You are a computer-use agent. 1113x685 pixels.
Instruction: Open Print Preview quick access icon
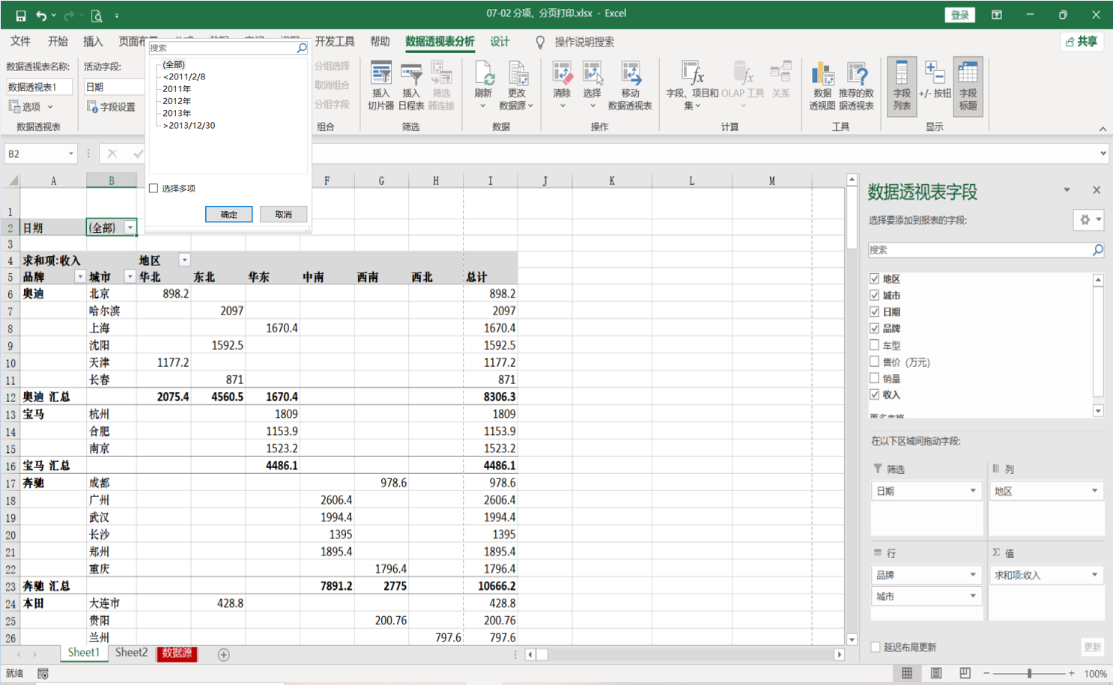click(97, 15)
